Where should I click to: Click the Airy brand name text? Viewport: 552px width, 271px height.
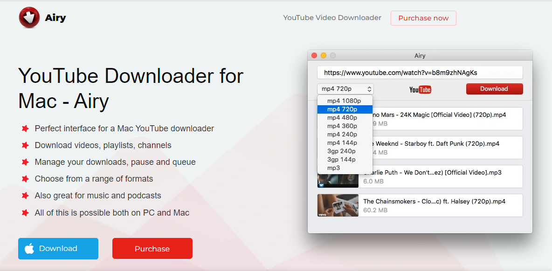pyautogui.click(x=55, y=18)
